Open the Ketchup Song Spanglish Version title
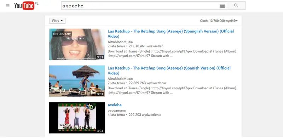This screenshot has width=283, height=138. pos(171,34)
